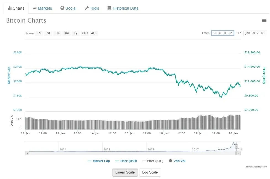Click the navigator range handle near 2018
This screenshot has width=270, height=179.
tap(236, 147)
